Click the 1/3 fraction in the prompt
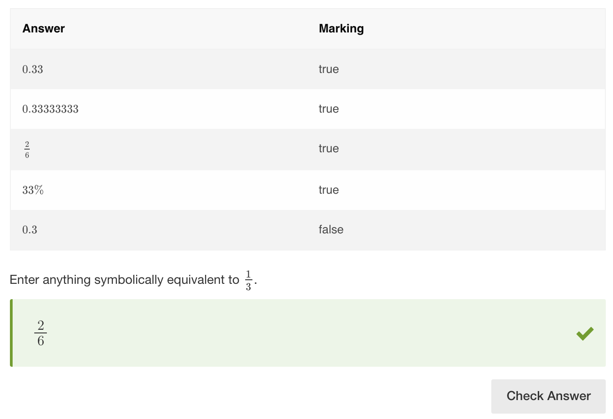The width and height of the screenshot is (613, 419). pyautogui.click(x=248, y=280)
